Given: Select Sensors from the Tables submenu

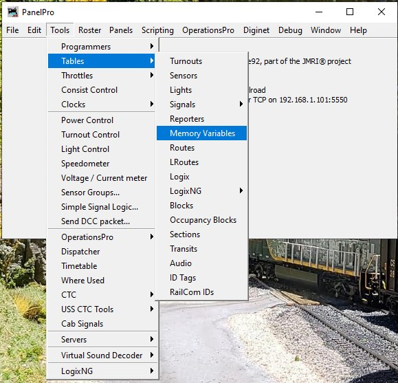Looking at the screenshot, I should pyautogui.click(x=201, y=76).
